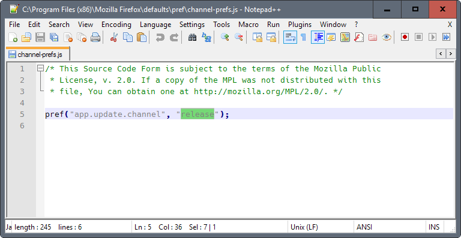461x238 pixels.
Task: Open the Tools menu
Action: (x=221, y=25)
